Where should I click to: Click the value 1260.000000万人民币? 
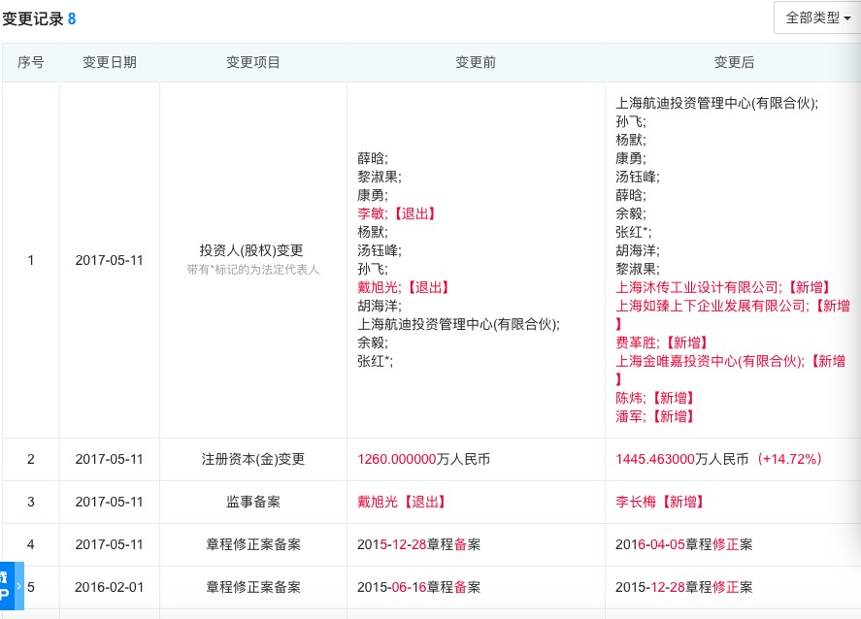(x=423, y=459)
